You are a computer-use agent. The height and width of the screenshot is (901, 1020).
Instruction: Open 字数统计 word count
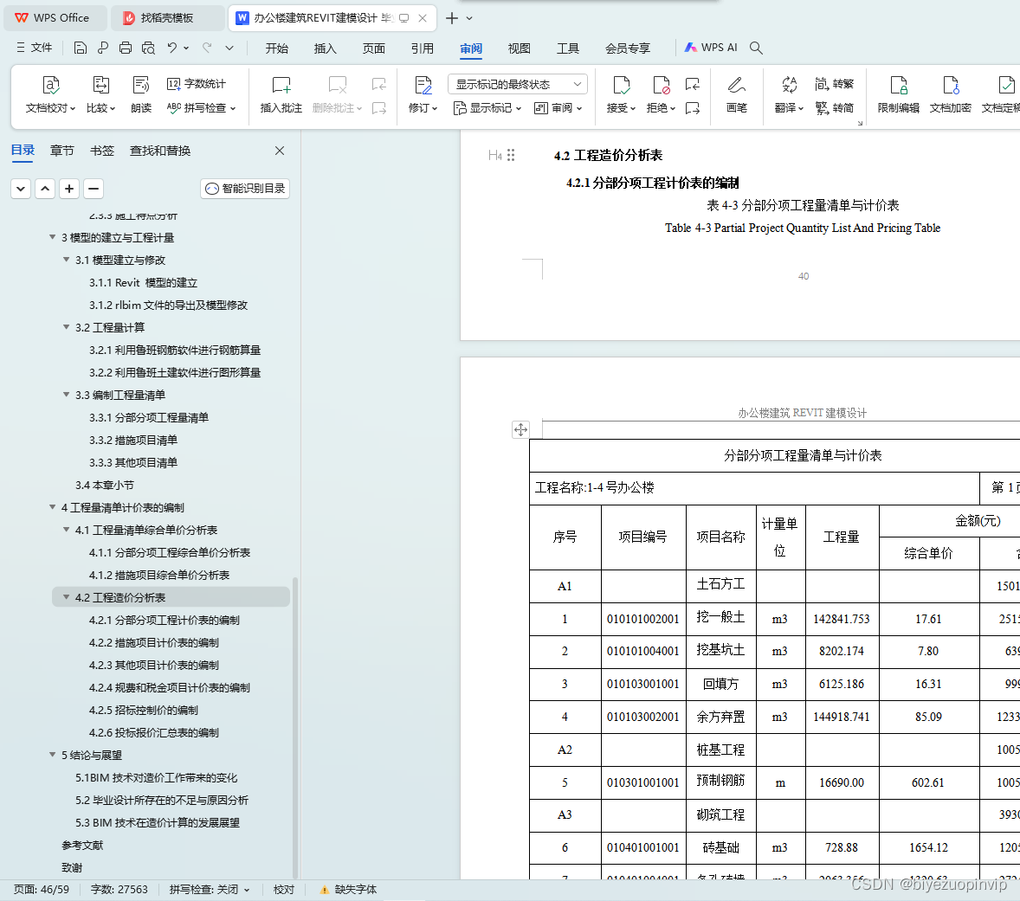tap(197, 84)
